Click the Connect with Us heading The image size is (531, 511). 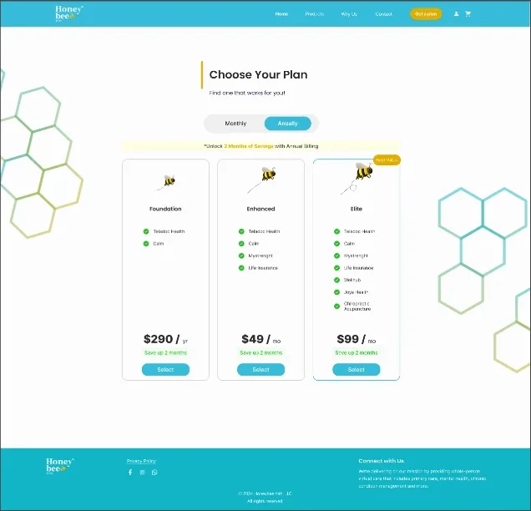pyautogui.click(x=381, y=461)
